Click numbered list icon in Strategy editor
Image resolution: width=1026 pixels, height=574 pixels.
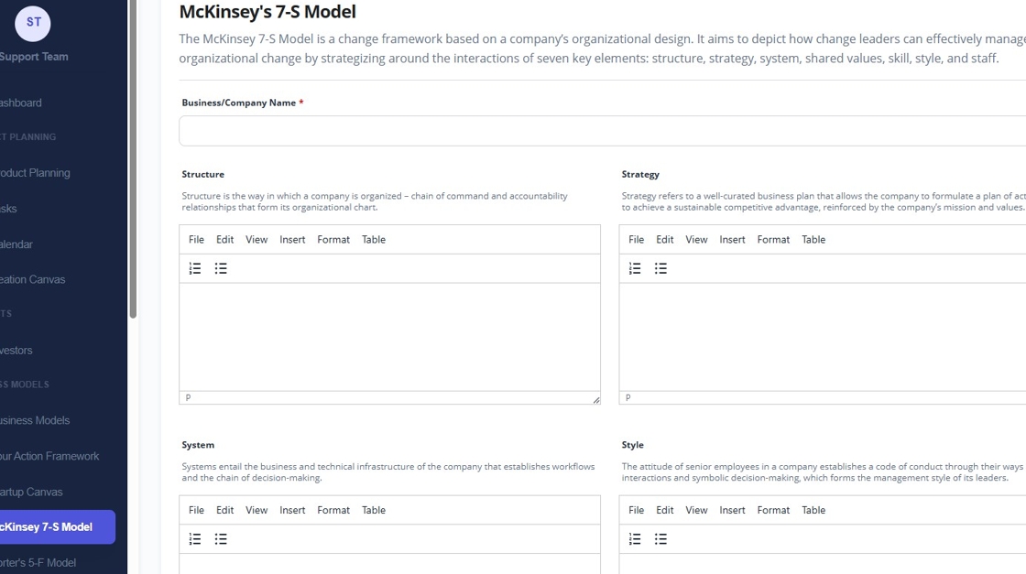(635, 268)
